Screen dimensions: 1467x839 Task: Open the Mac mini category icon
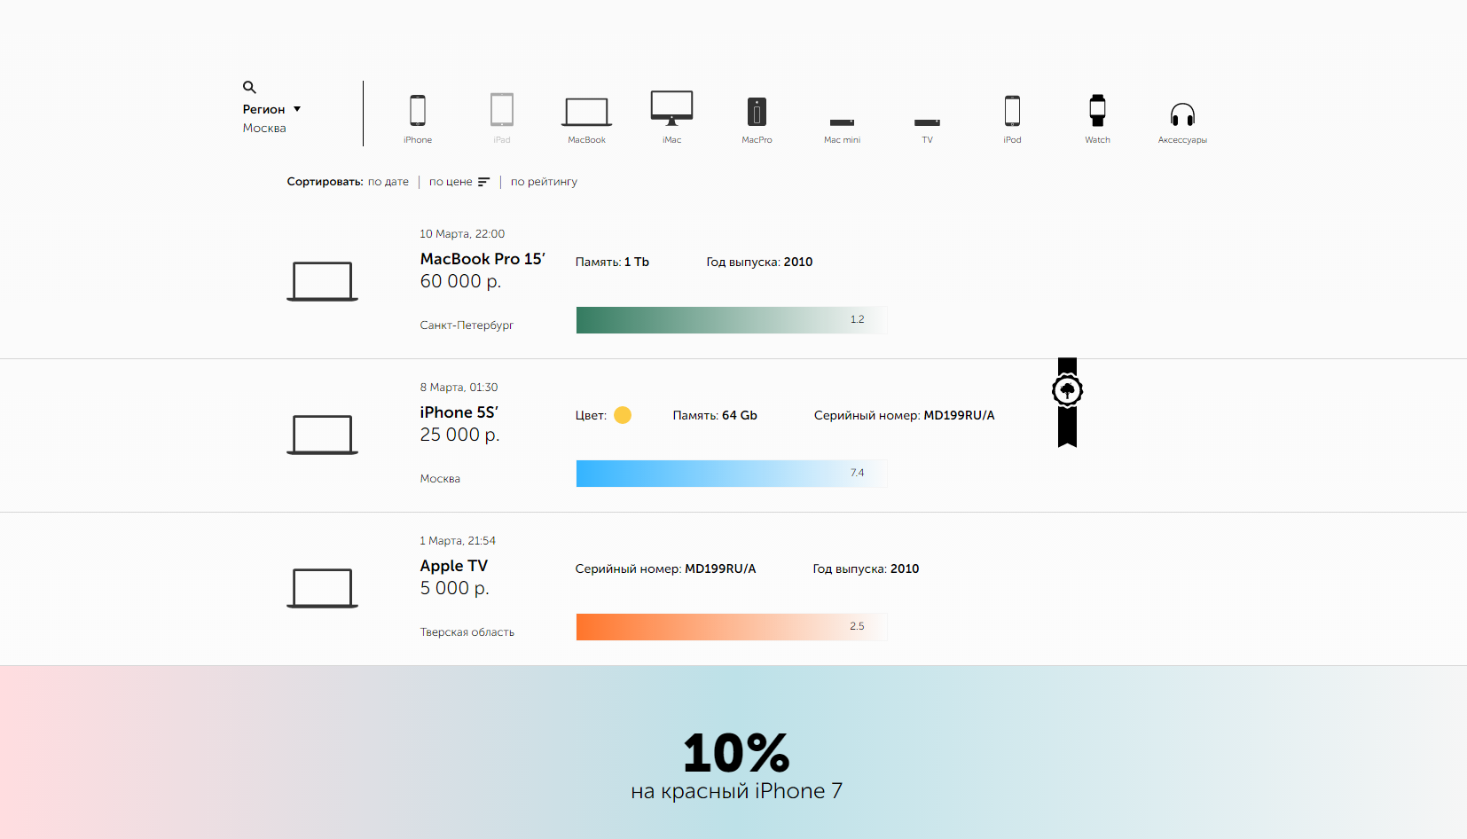point(842,122)
